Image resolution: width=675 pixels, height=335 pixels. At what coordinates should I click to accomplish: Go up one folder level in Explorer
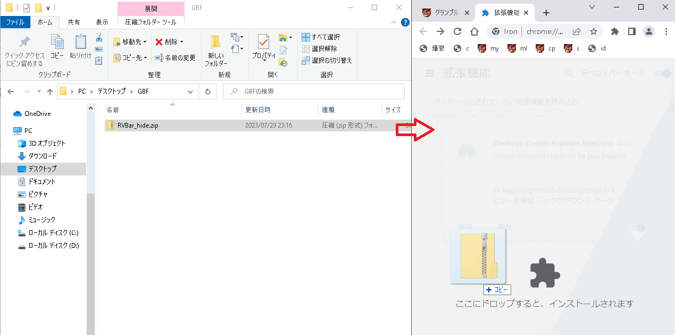coord(50,91)
